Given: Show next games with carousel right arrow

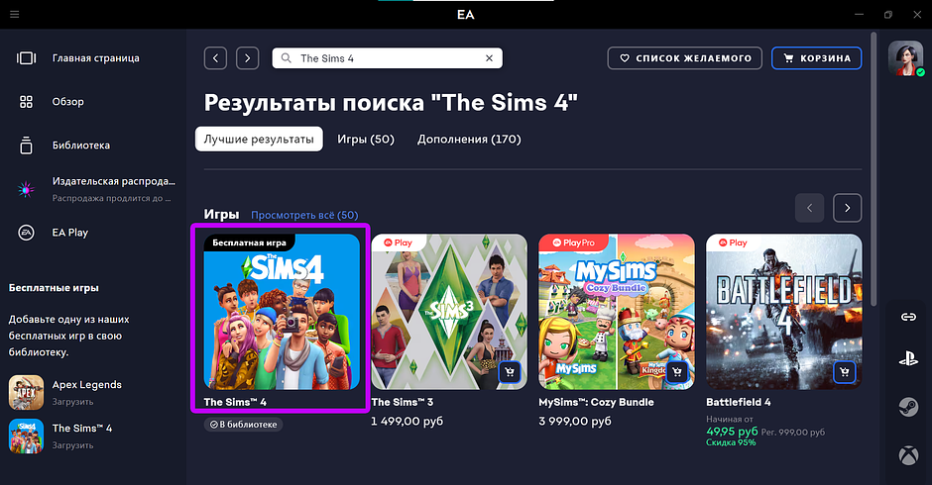Looking at the screenshot, I should pyautogui.click(x=847, y=208).
